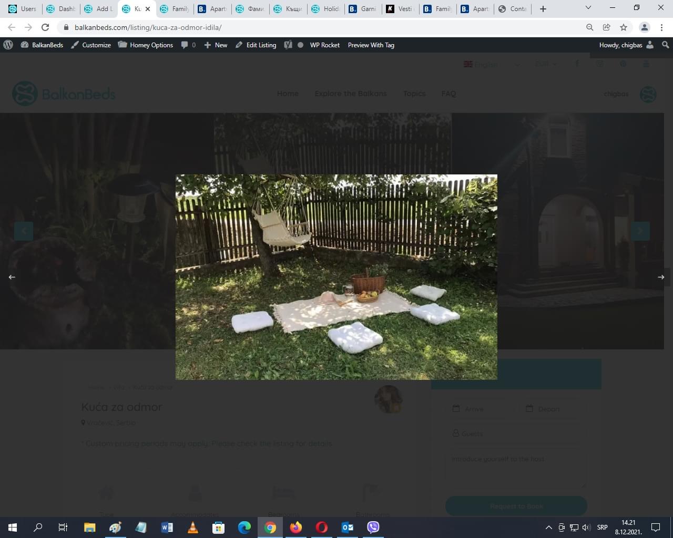Screen dimensions: 673x538
Task: Bookmark this page with the star icon
Action: coord(624,27)
